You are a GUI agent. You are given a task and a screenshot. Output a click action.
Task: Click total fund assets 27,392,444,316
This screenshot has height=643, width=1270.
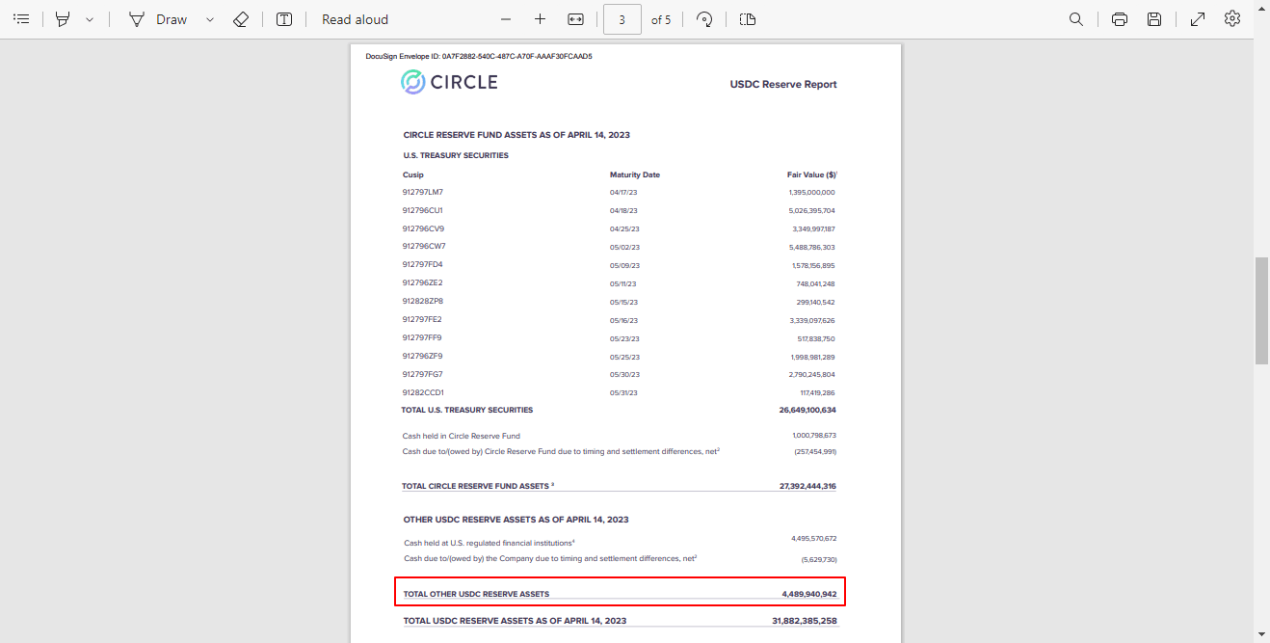pyautogui.click(x=807, y=486)
